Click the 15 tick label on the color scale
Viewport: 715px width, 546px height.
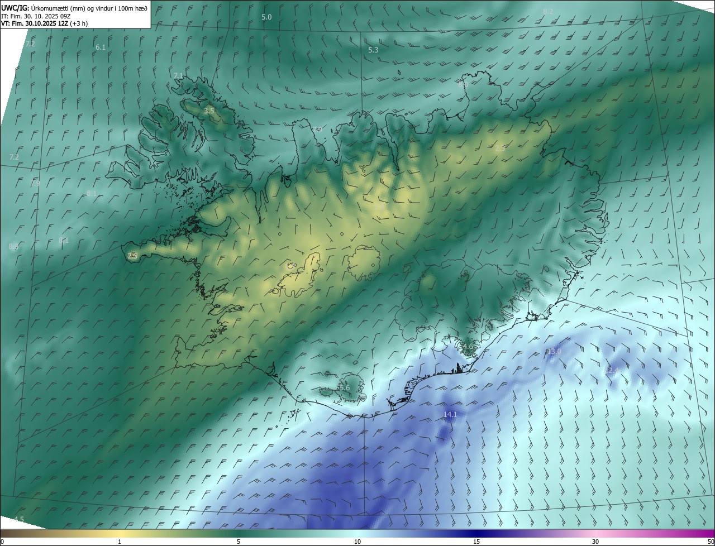point(476,542)
